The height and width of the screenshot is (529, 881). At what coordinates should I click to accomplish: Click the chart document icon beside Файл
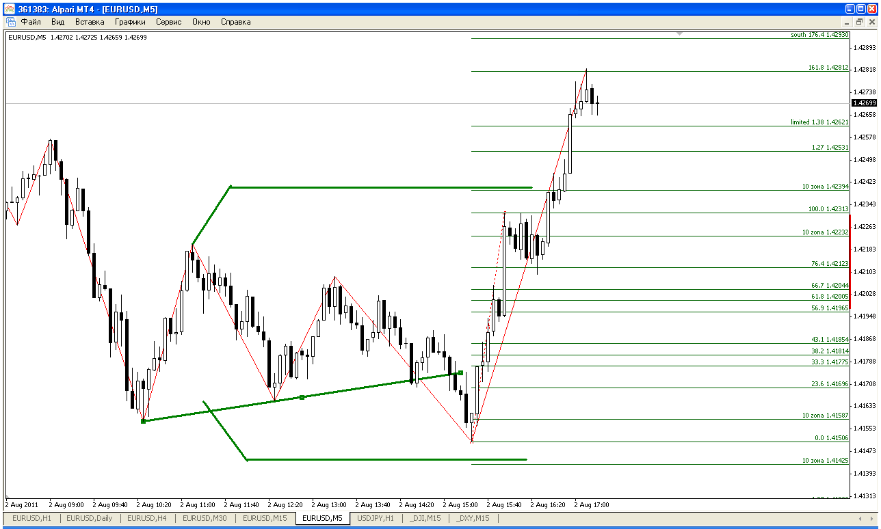[11, 22]
